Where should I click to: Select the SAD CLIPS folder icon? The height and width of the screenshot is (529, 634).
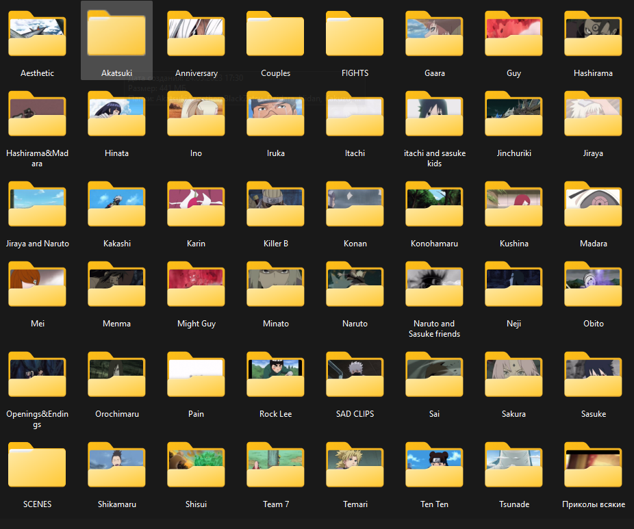(355, 374)
